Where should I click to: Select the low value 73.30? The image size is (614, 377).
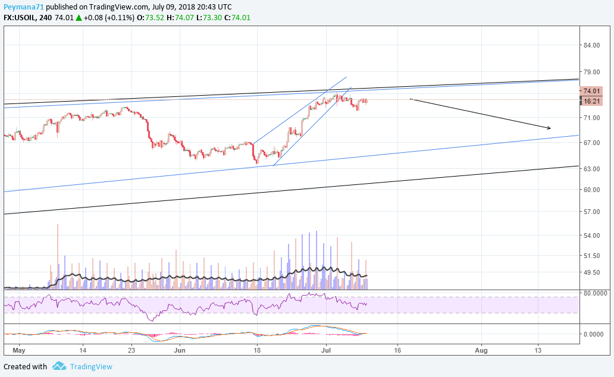[x=212, y=18]
